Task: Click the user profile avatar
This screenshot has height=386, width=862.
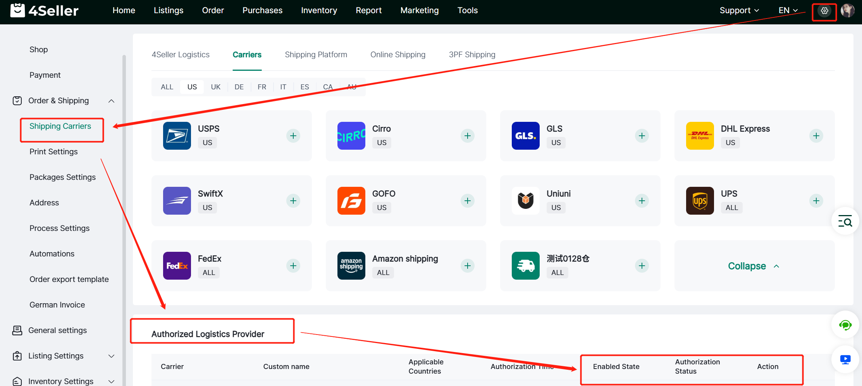Action: pos(847,11)
